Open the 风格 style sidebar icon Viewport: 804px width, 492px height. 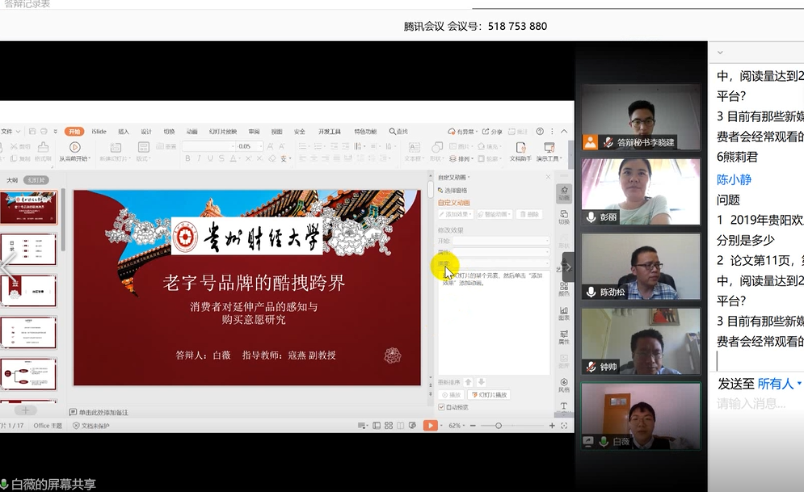[x=563, y=384]
